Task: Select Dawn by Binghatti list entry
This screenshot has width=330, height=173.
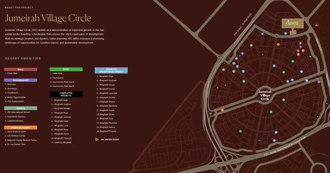Action: [61, 142]
